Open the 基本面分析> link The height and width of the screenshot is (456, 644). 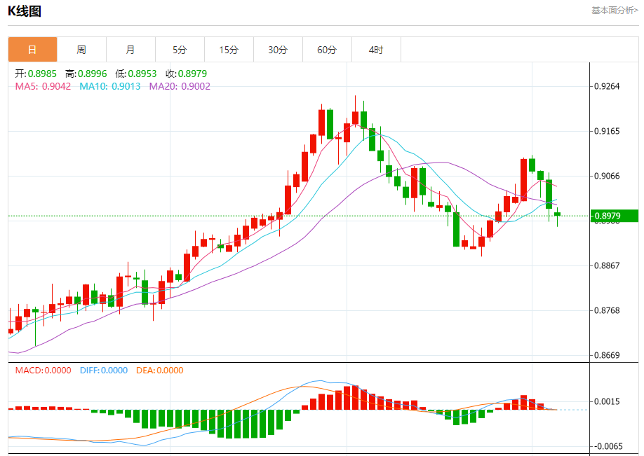615,11
